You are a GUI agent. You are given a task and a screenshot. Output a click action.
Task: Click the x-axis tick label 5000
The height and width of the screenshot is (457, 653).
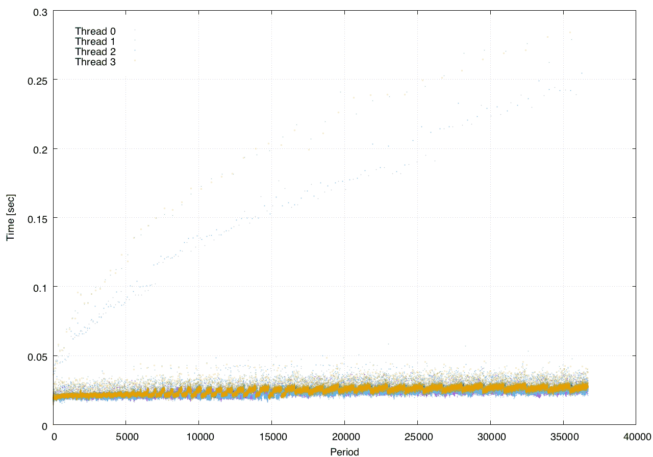[127, 437]
